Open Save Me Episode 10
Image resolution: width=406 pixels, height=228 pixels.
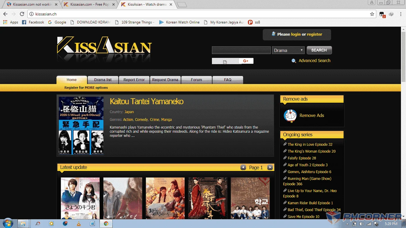coord(303,217)
